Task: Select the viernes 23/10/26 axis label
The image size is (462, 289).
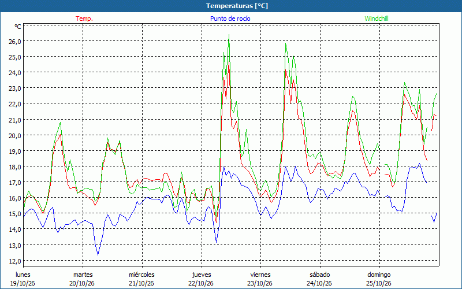Action: coord(260,279)
